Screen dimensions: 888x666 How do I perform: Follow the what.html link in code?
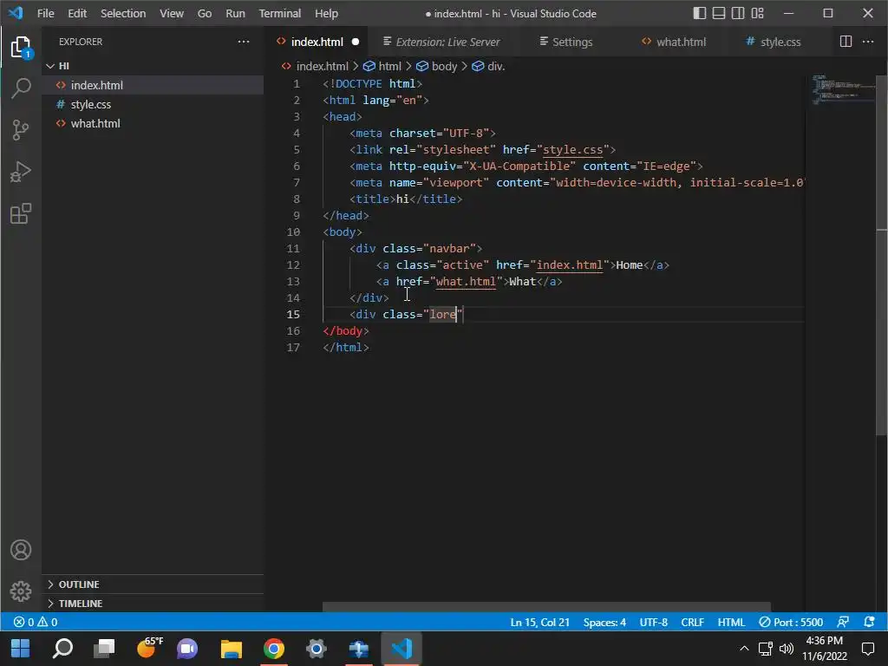(466, 282)
